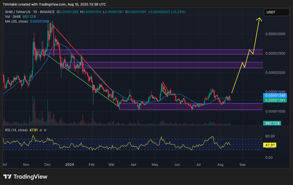Select the upper purple resistance band rectangle
The image size is (293, 185).
coord(167,52)
